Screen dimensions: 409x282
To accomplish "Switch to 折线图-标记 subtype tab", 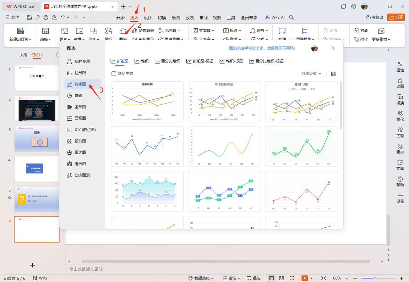I will [200, 61].
